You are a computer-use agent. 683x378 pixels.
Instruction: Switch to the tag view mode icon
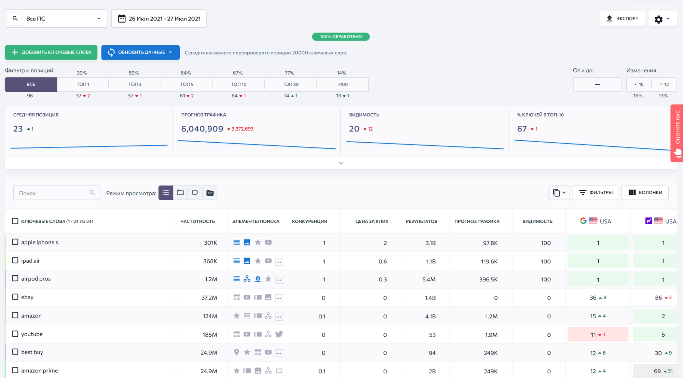point(195,193)
